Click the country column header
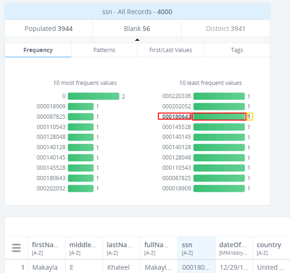This screenshot has width=290, height=273. 271,248
